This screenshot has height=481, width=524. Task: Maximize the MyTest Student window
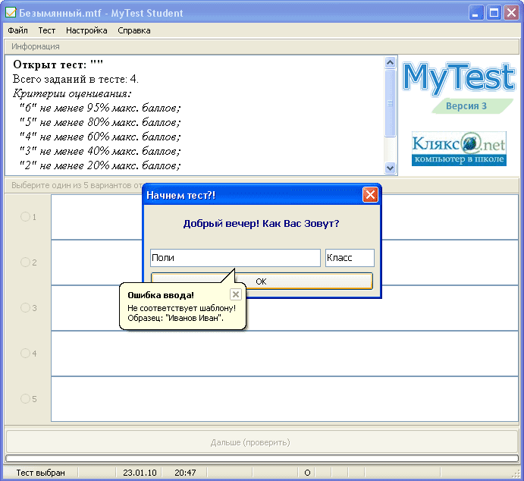pyautogui.click(x=494, y=13)
